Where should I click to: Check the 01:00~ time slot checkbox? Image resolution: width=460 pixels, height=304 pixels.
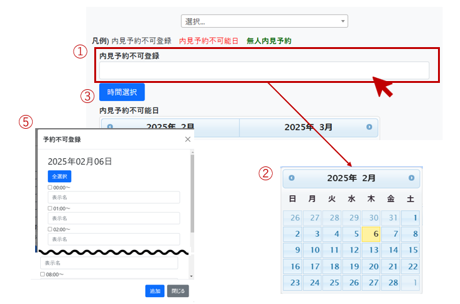click(x=50, y=208)
